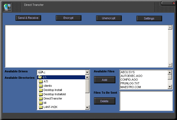Image resolution: width=177 pixels, height=120 pixels.
Task: Select the ldi directory
Action: point(61,103)
